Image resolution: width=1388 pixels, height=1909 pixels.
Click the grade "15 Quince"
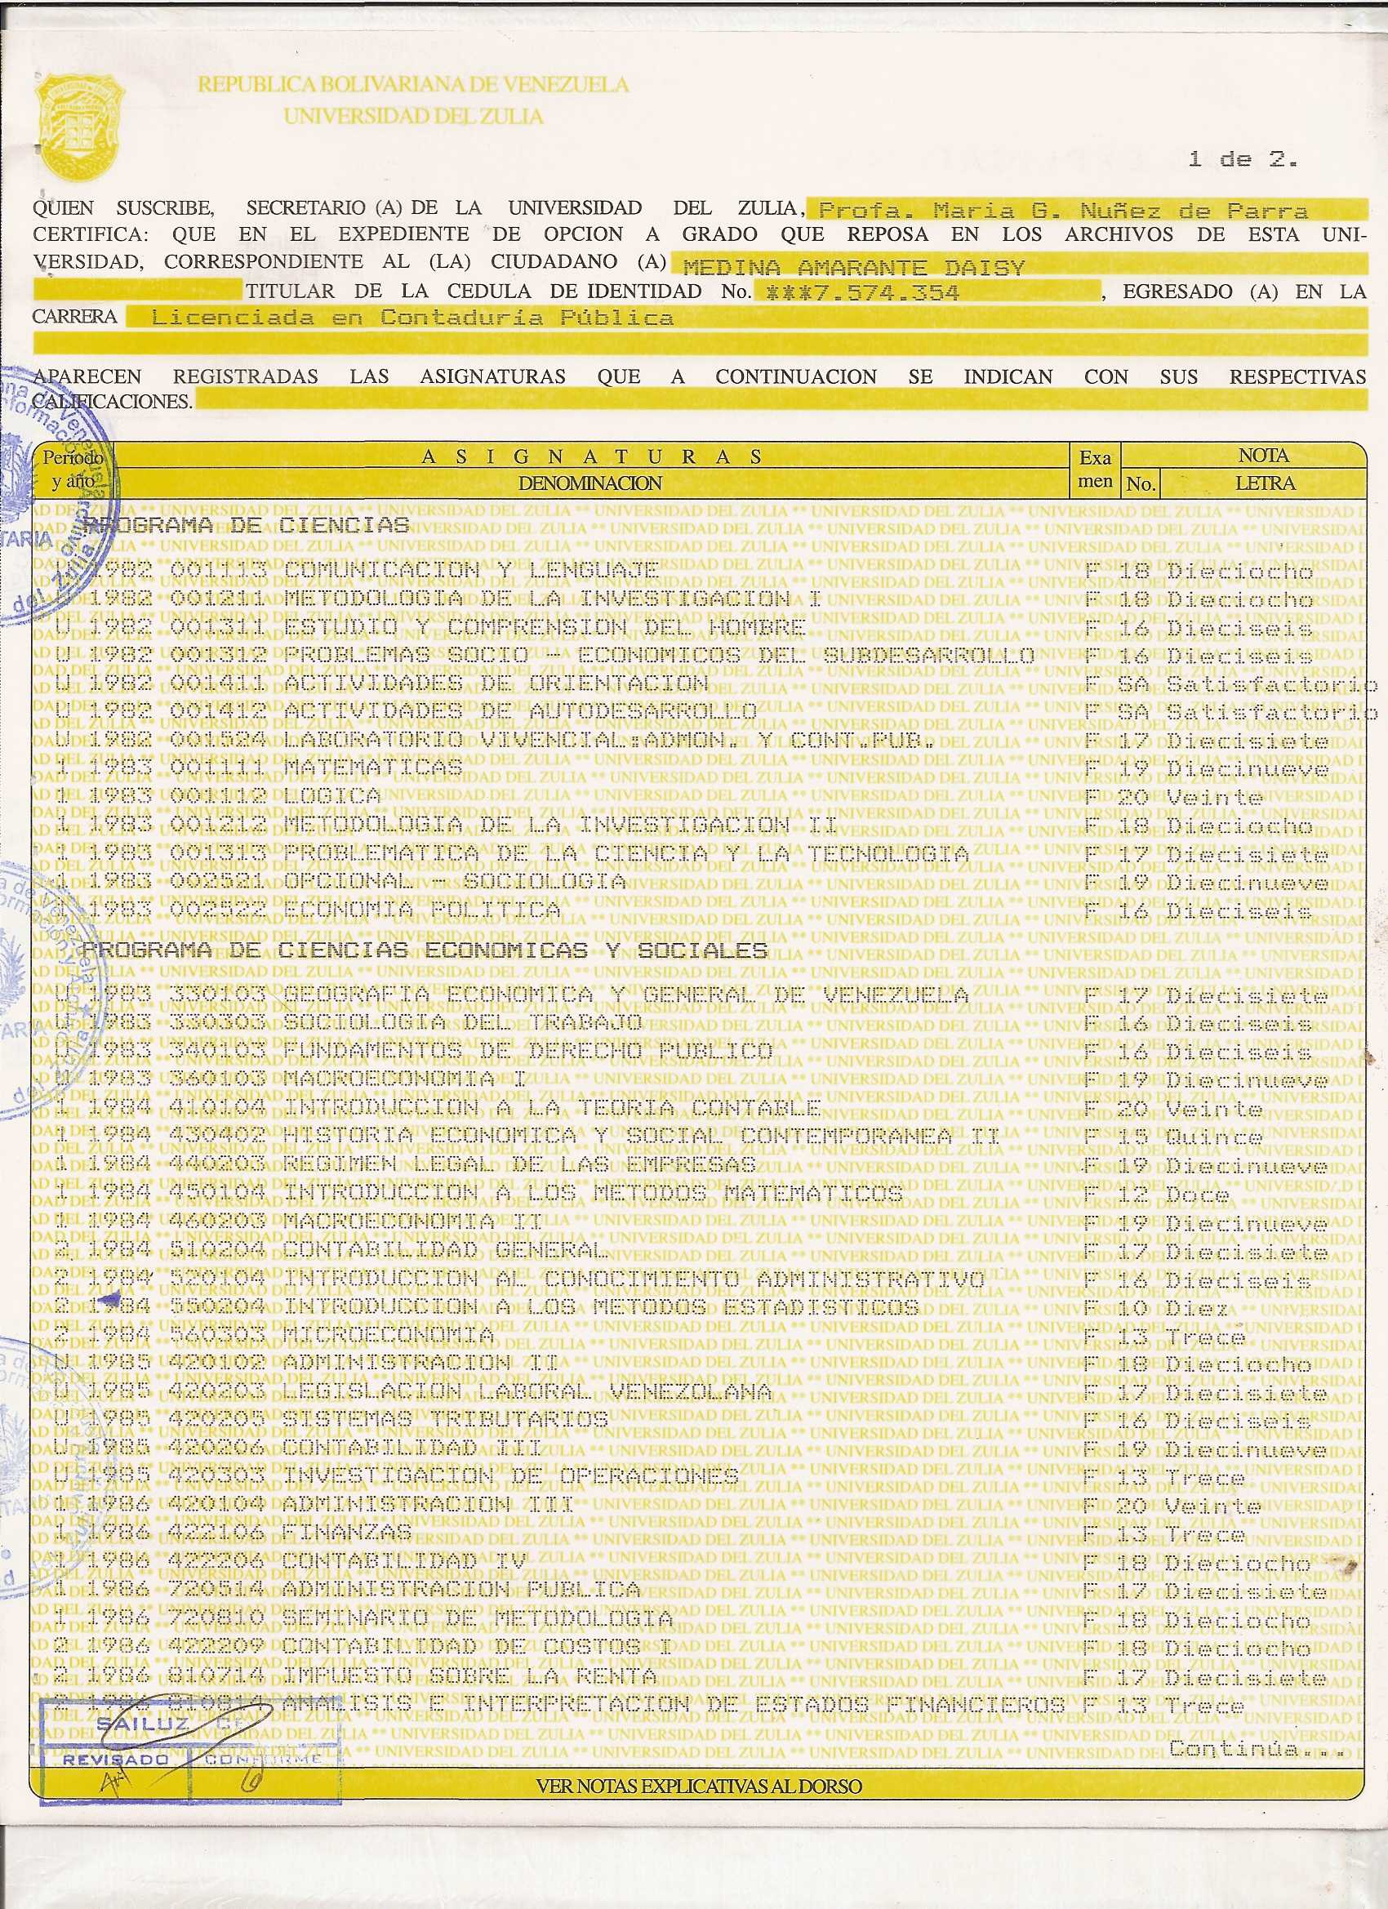click(x=1190, y=1138)
